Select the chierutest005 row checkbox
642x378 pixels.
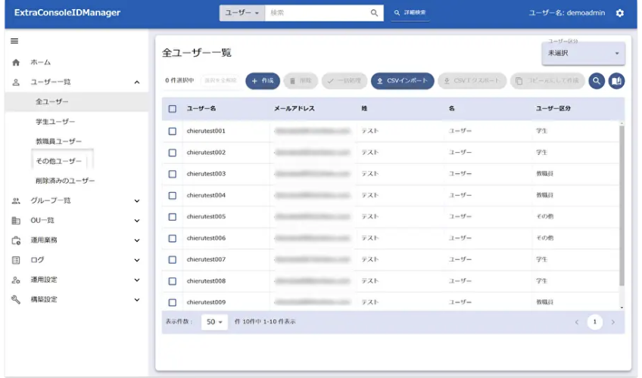(173, 217)
